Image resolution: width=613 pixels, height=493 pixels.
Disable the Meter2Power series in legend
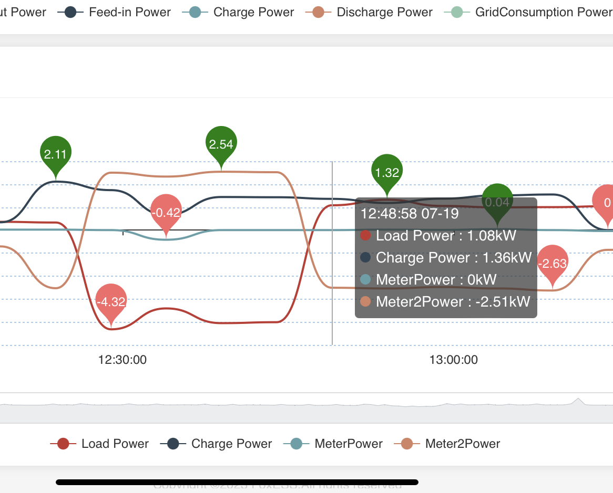point(451,444)
